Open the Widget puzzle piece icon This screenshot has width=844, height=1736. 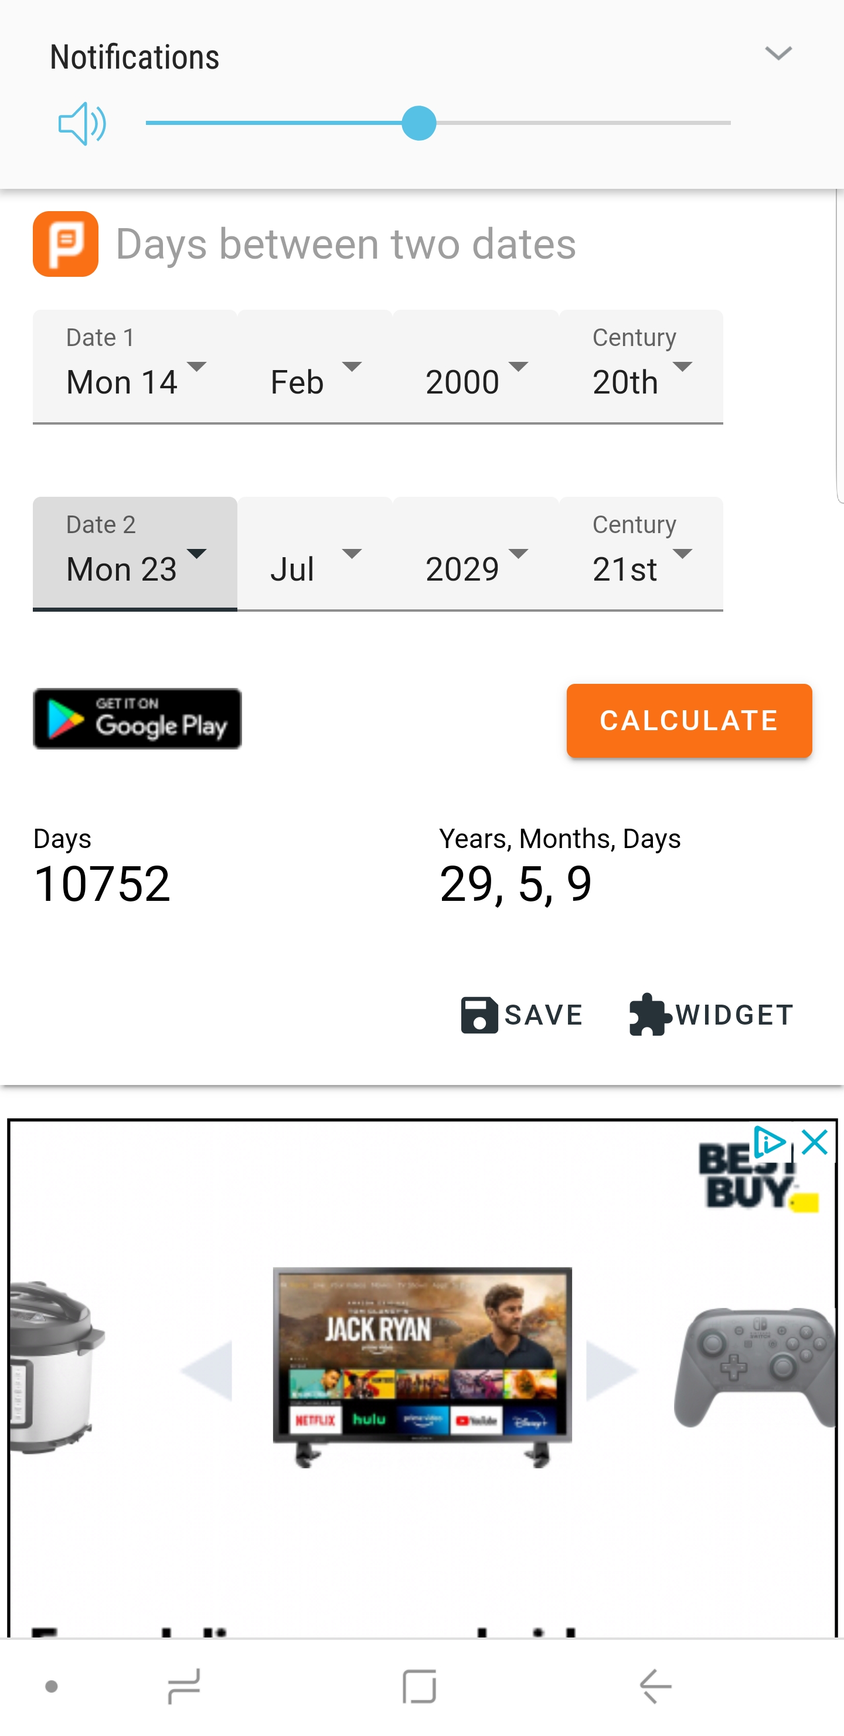point(649,1014)
